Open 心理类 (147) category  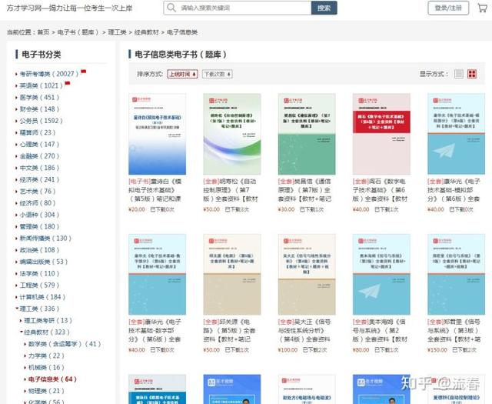coord(39,144)
